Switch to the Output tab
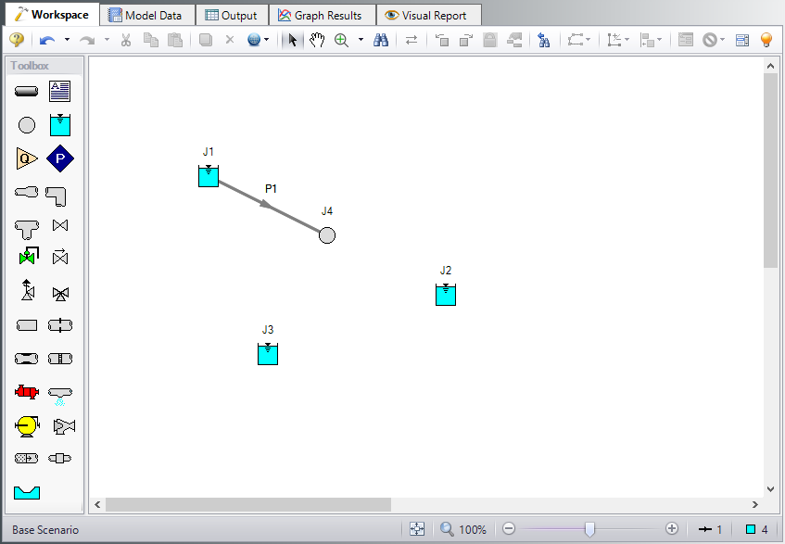 pos(232,14)
